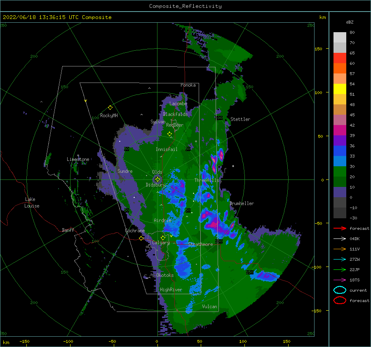Click the orange 111V arrow legend icon

(x=340, y=249)
